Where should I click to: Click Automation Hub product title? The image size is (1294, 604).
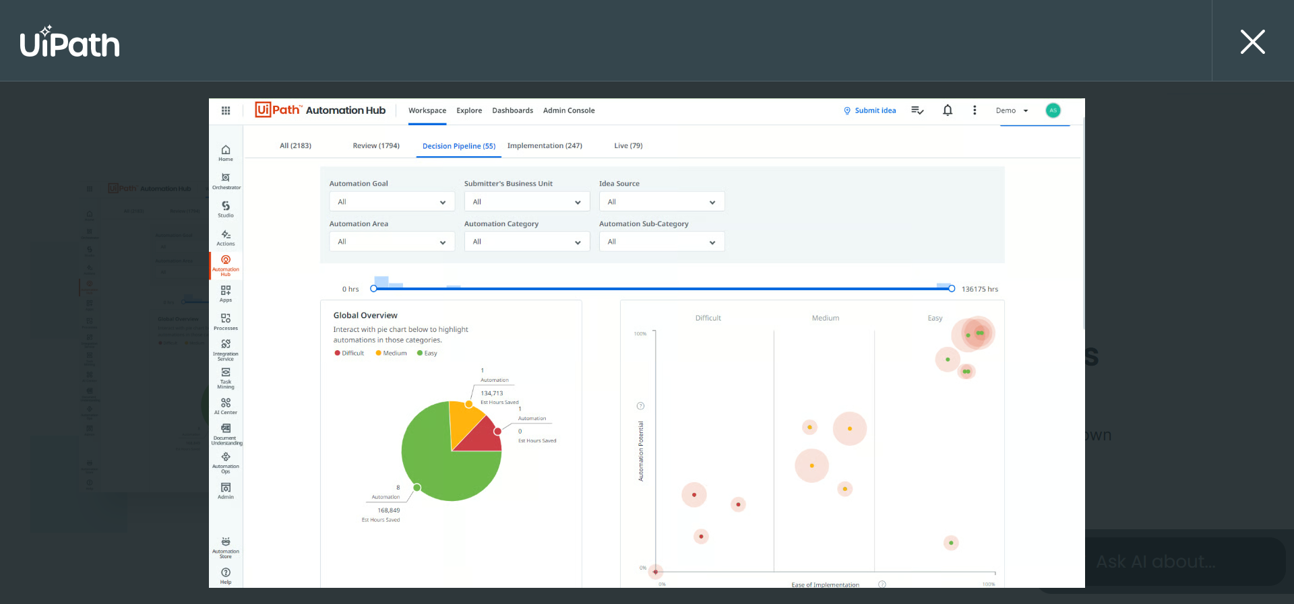(x=346, y=110)
